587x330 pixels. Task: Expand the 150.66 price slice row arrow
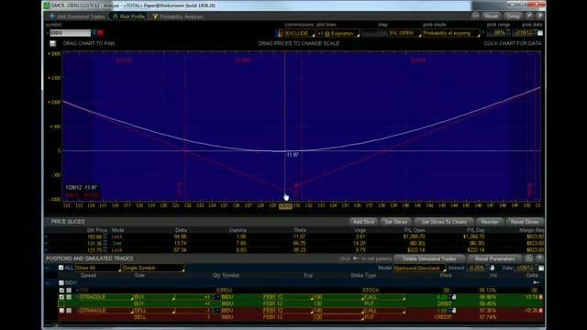coord(47,236)
